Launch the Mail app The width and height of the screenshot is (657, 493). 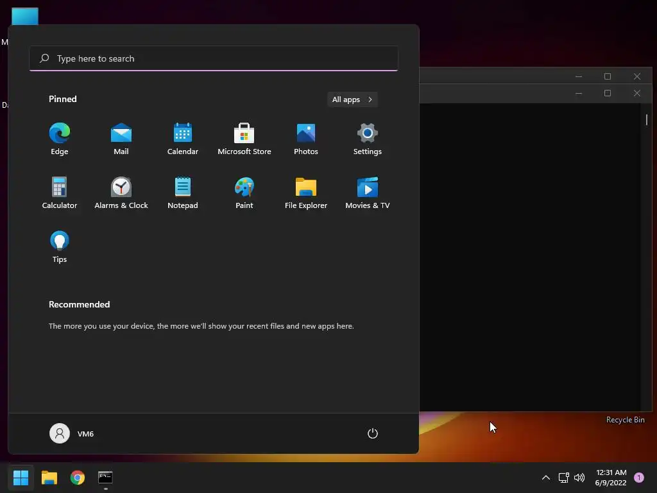pos(121,139)
